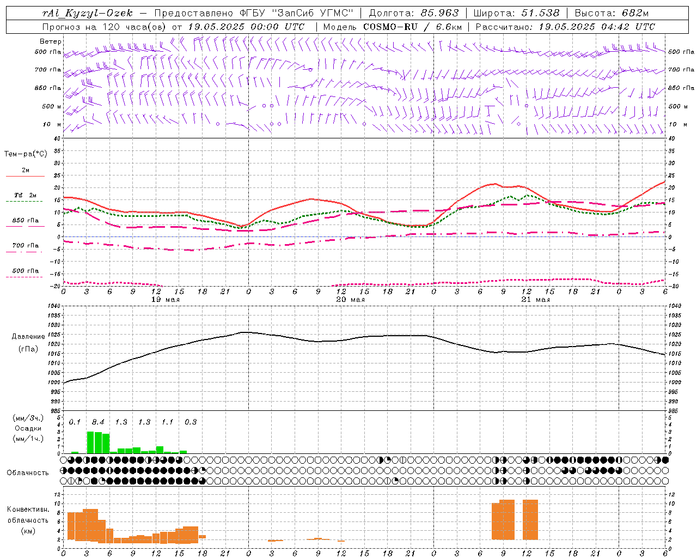
Task: Click the "500 гПа" temperature legend entry
Action: pos(26,271)
